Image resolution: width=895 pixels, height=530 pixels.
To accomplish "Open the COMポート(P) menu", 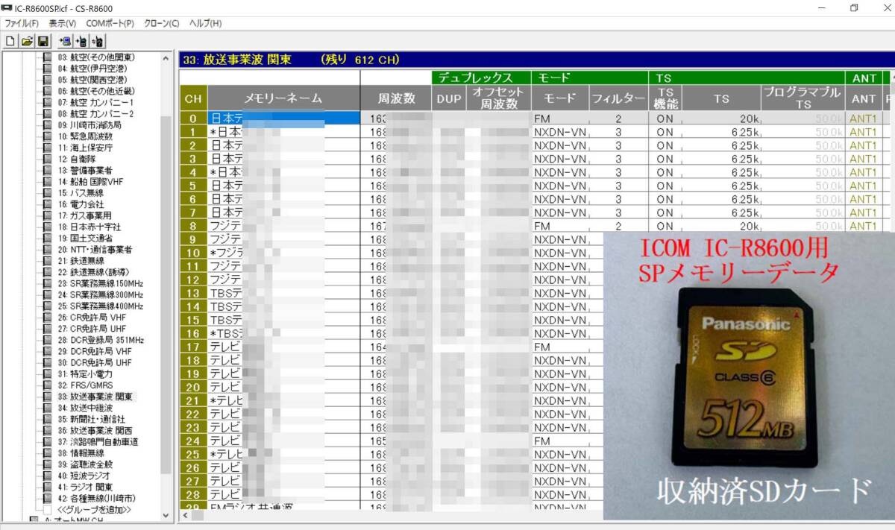I will coord(110,23).
